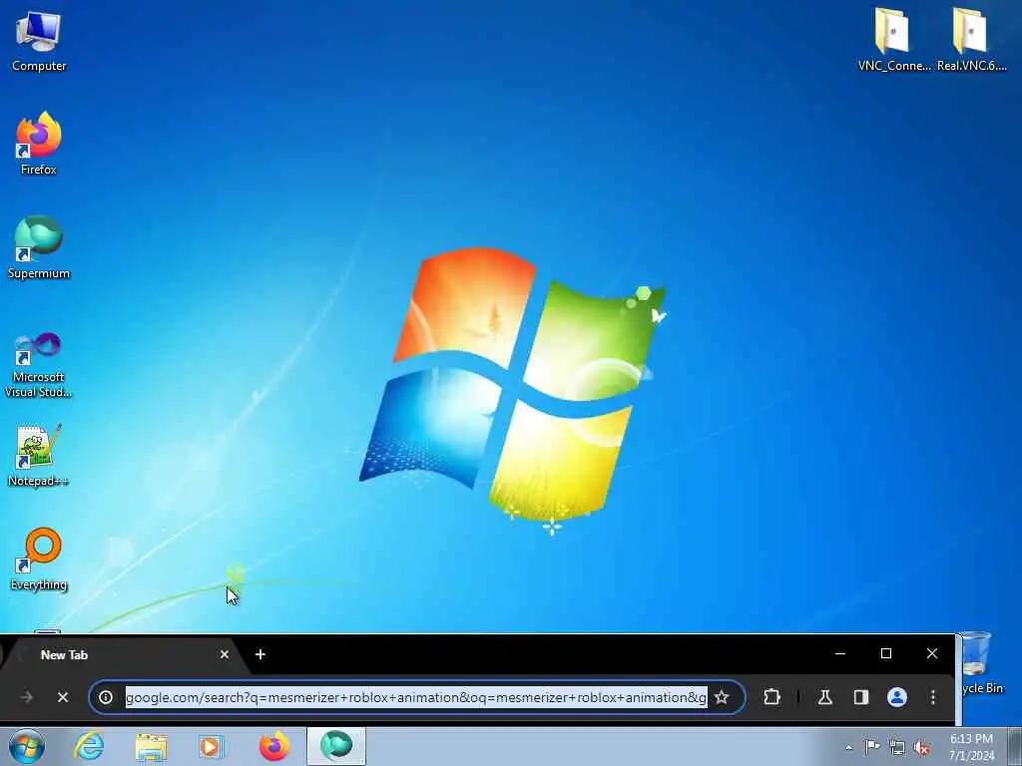Launch Firefox from the taskbar
Viewport: 1022px width, 766px height.
click(x=274, y=746)
